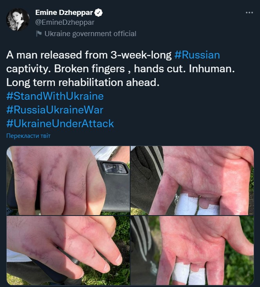Click the verified badge next to Emine Dzheppar
The image size is (260, 287).
98,13
